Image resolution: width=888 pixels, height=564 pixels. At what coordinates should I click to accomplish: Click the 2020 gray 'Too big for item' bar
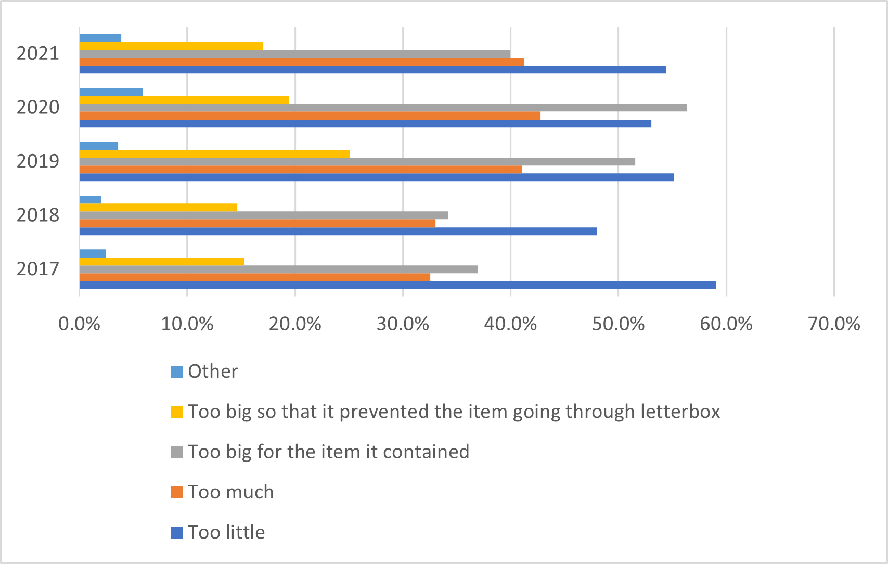click(383, 108)
